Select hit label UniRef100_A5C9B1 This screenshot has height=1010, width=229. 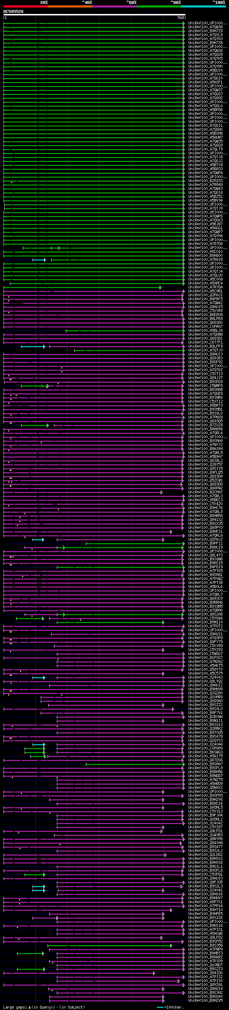click(x=205, y=291)
